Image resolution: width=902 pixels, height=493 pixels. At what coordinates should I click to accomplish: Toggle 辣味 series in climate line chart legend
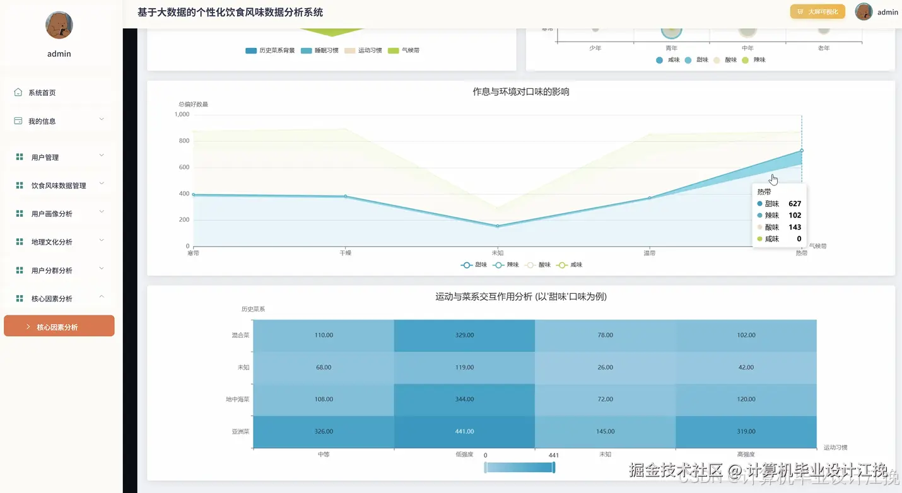[x=506, y=265]
